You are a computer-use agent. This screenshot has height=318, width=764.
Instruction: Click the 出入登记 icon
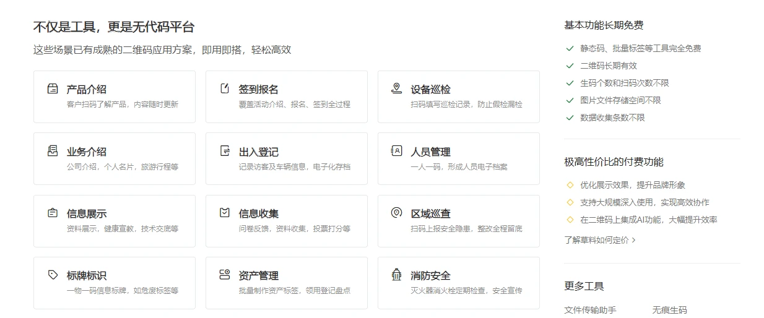pyautogui.click(x=225, y=151)
